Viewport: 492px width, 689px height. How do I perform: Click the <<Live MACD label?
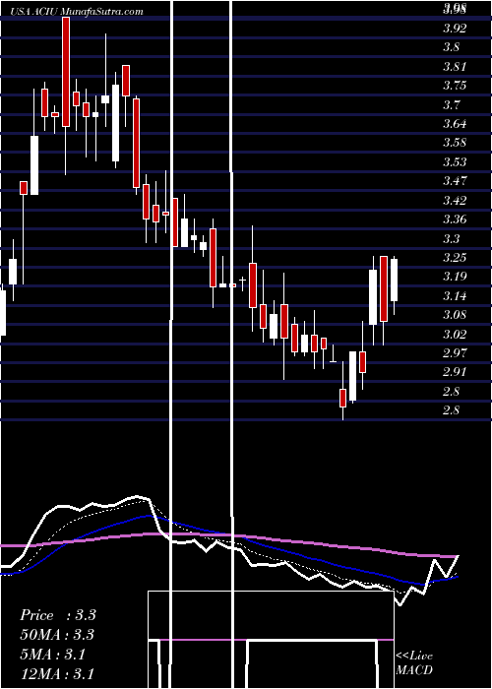click(414, 663)
